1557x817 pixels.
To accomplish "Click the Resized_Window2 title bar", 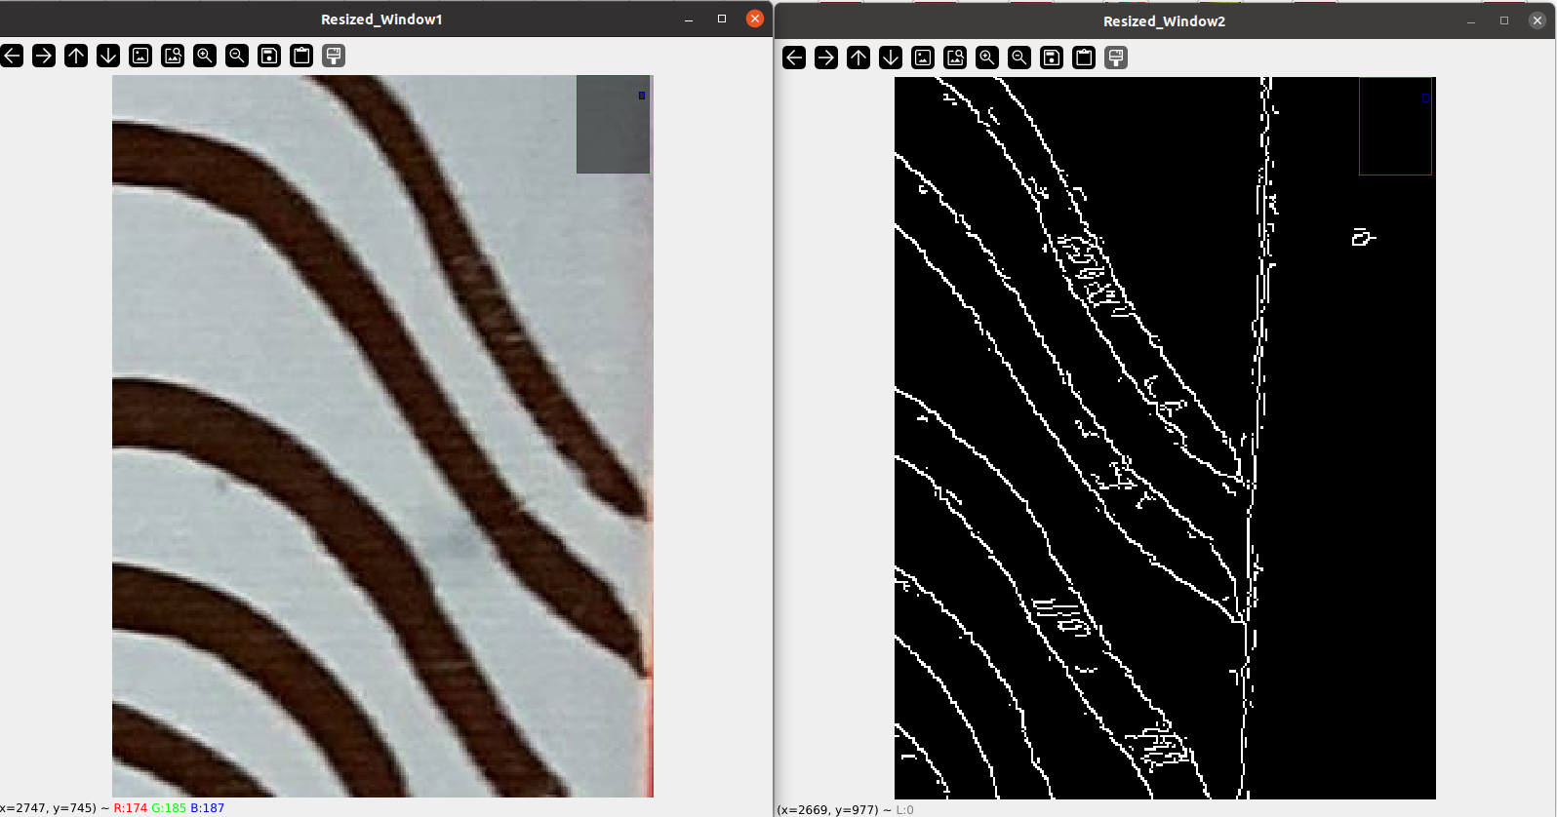I will (x=1164, y=20).
